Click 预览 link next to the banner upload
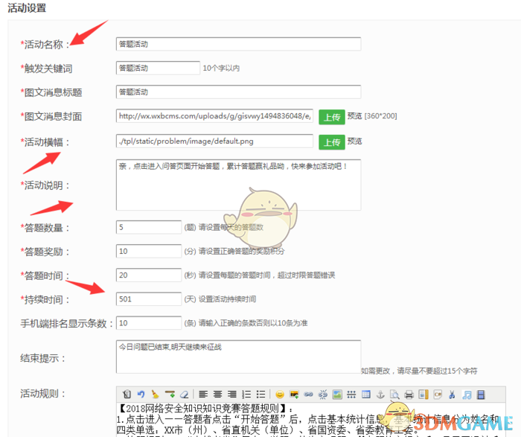Viewport: 521px width, 437px height. (354, 141)
